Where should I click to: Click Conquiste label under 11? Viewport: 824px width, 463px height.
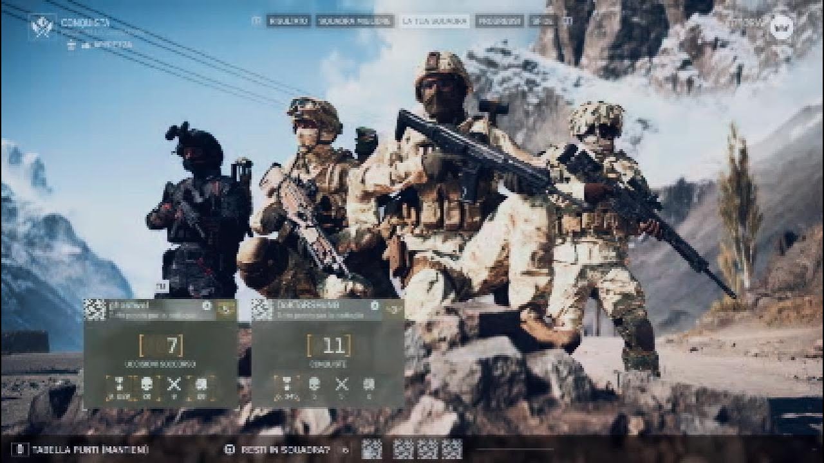pyautogui.click(x=328, y=365)
